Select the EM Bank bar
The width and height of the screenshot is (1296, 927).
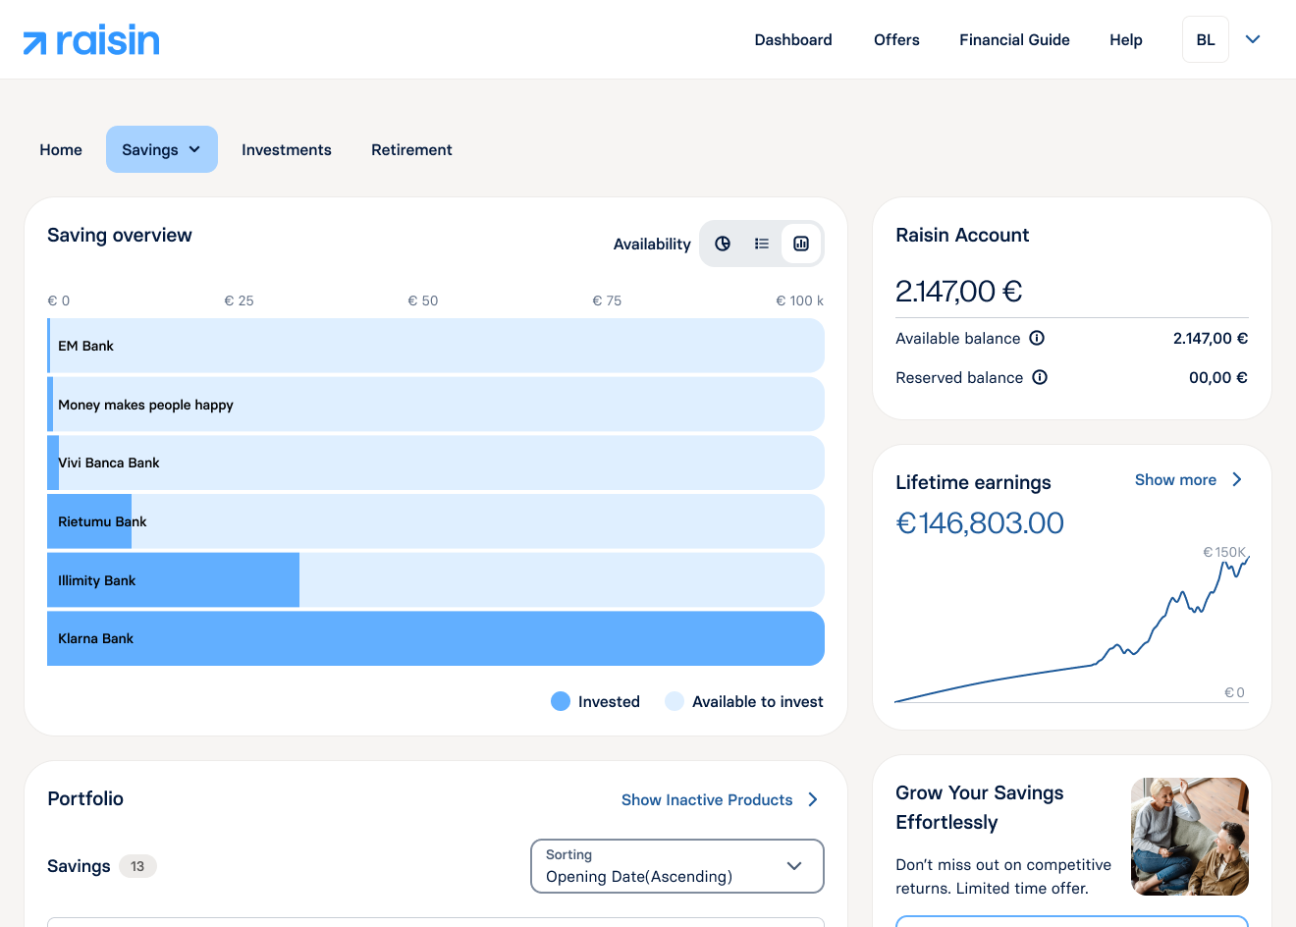(436, 346)
